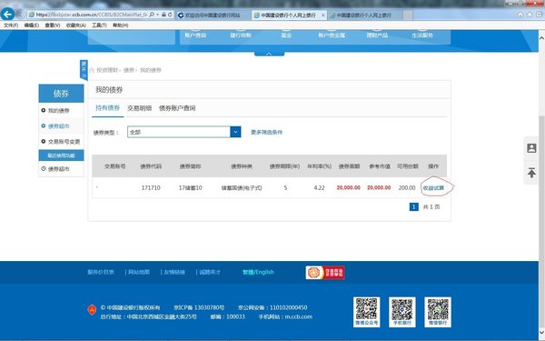Open 账户贵金属 in the top navigation
This screenshot has height=341, width=545.
(332, 35)
